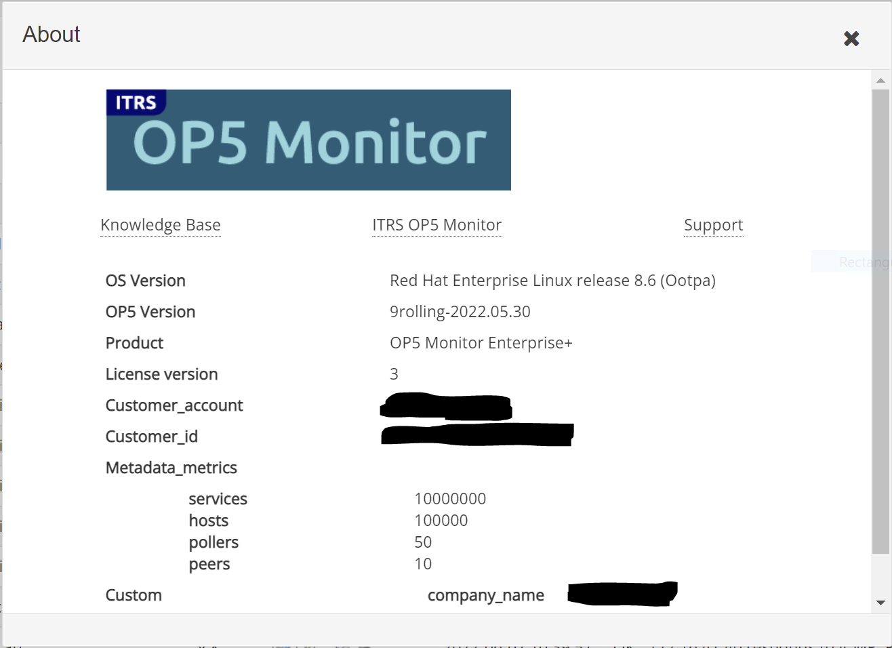Click the company_name custom field label
The width and height of the screenshot is (892, 648).
pos(486,595)
